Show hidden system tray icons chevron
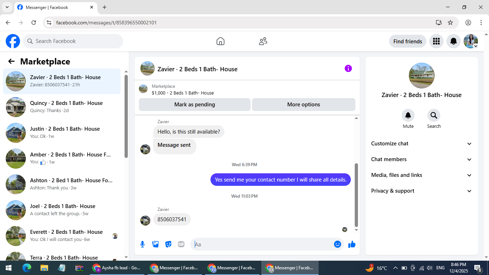 click(x=396, y=268)
